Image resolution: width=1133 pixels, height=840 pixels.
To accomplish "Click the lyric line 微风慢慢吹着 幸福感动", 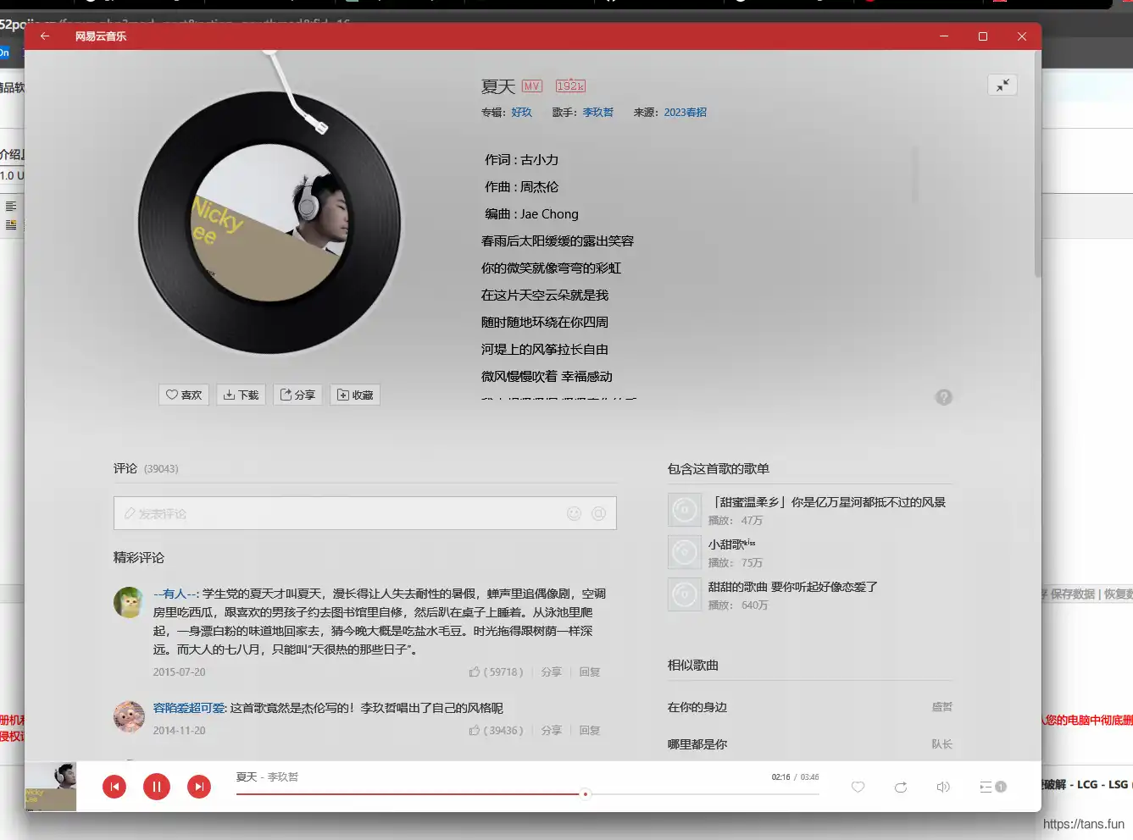I will (547, 376).
